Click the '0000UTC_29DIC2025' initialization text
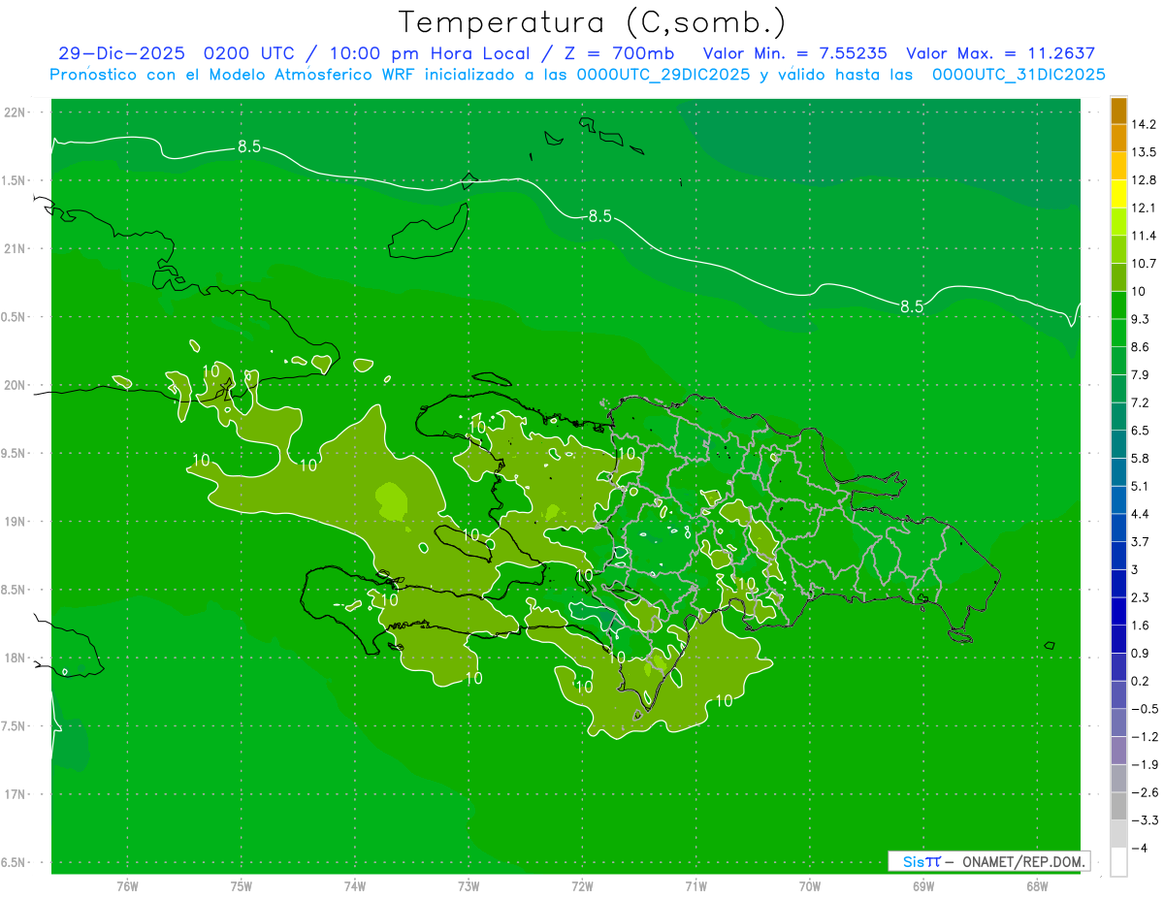The height and width of the screenshot is (899, 1164). (x=663, y=75)
